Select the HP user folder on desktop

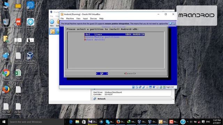[6, 40]
